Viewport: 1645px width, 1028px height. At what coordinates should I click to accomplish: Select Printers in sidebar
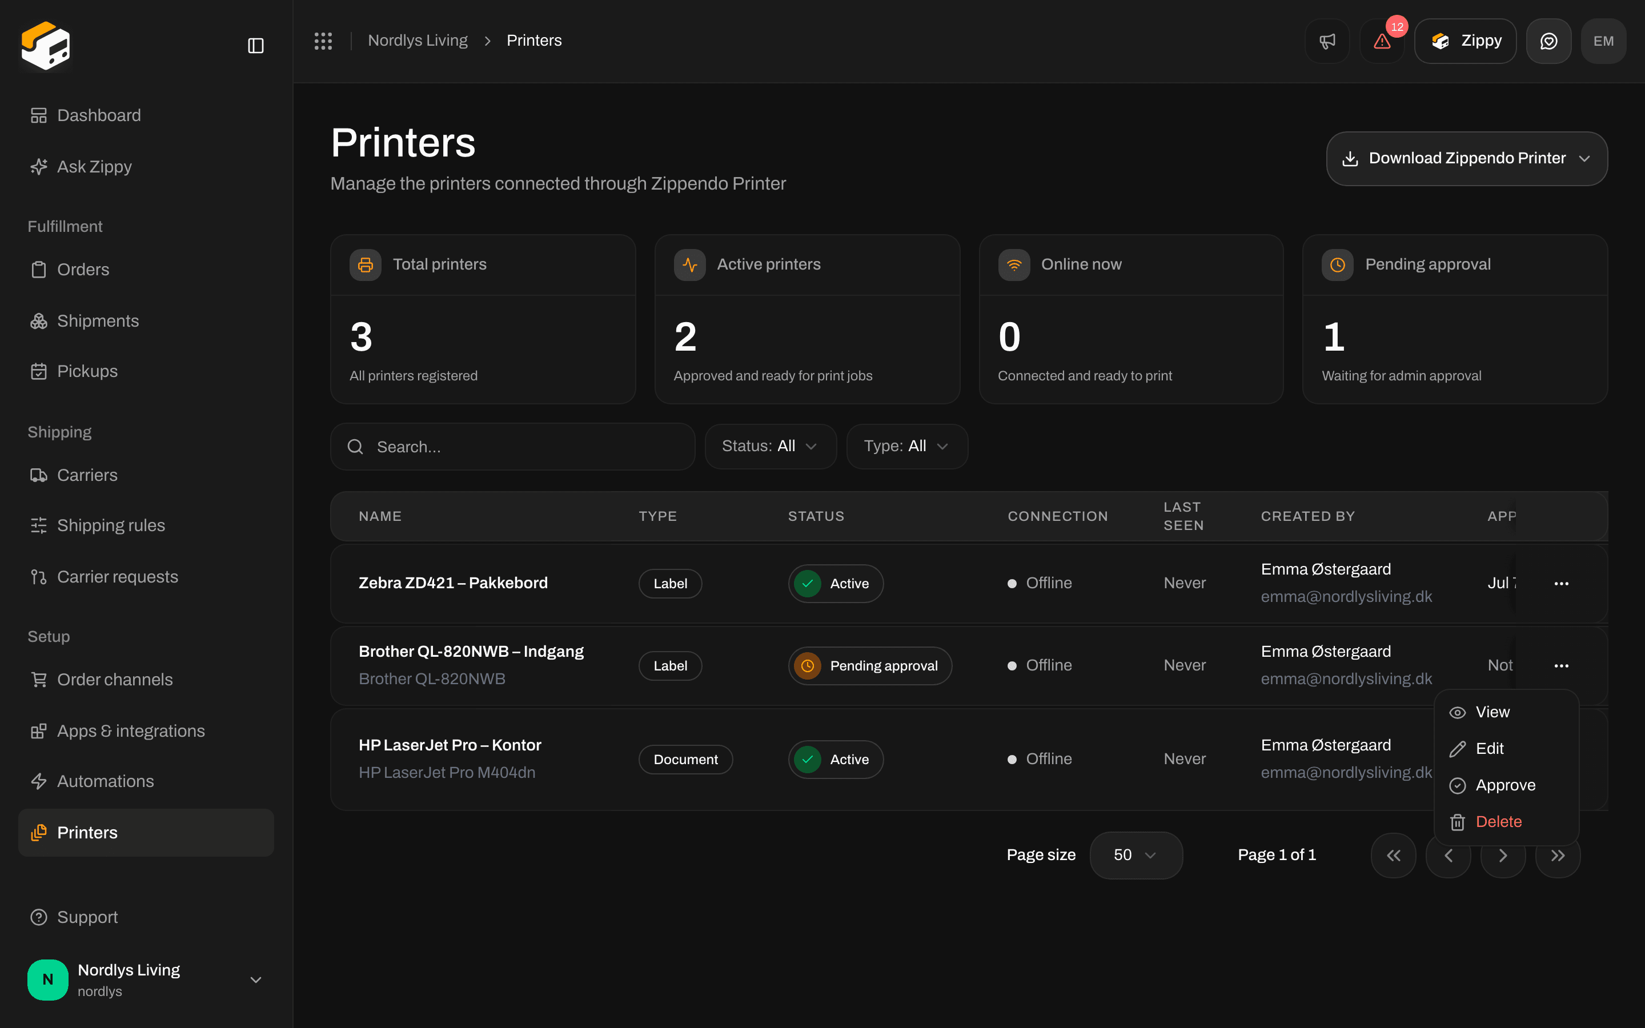coord(146,832)
